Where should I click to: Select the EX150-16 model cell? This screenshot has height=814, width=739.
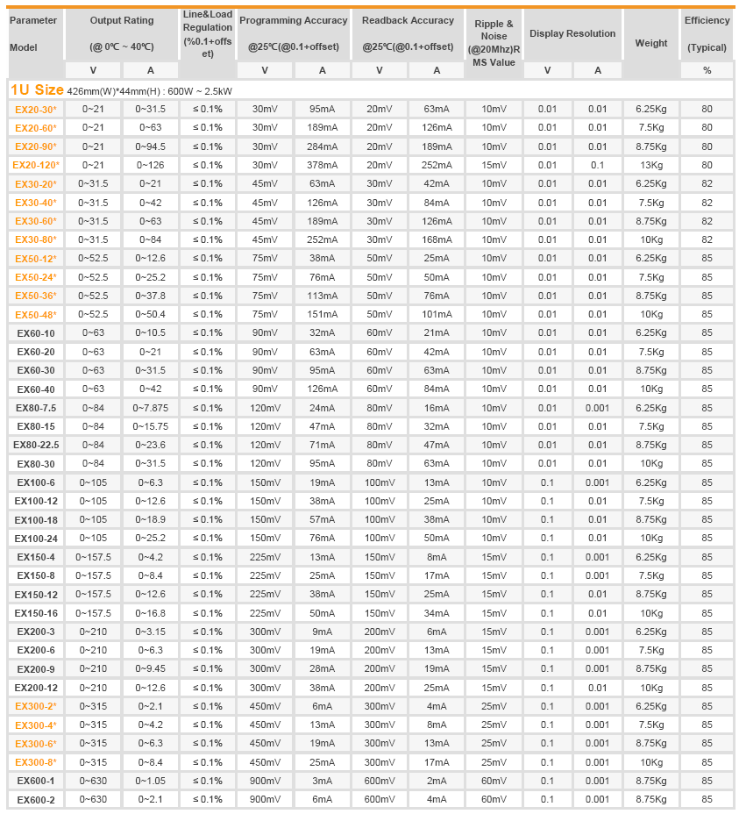coord(36,614)
